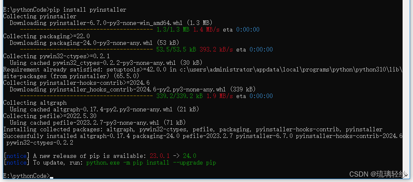Click the packaging download progress bar
The image size is (413, 182).
pos(87,50)
